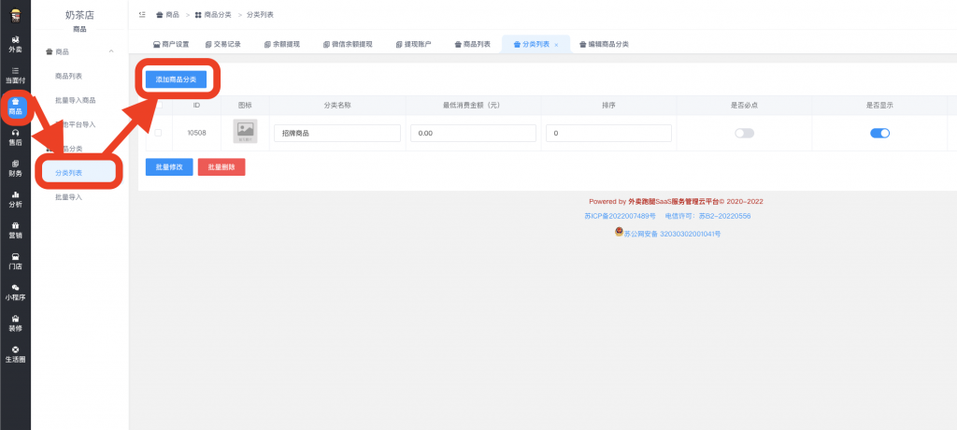
Task: Open the 当面付 section in sidebar
Action: [15, 75]
